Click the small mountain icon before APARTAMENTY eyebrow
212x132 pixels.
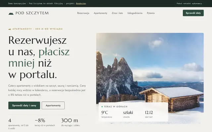coord(10,29)
